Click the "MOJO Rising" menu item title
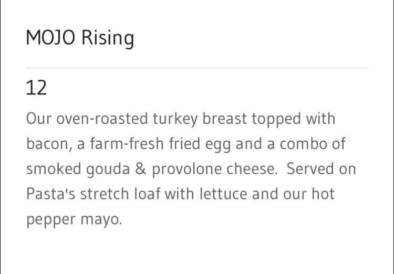 tap(80, 38)
